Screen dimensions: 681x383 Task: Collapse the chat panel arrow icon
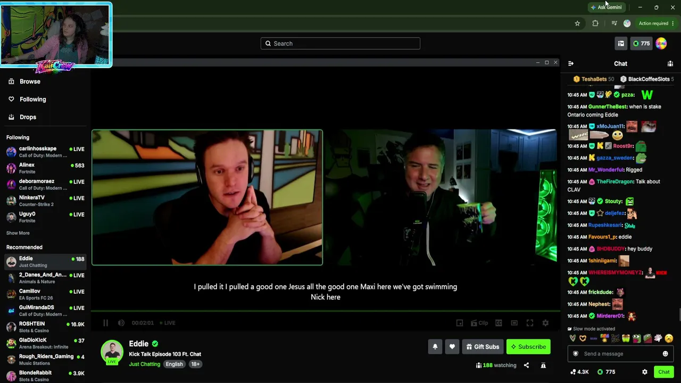coord(571,64)
